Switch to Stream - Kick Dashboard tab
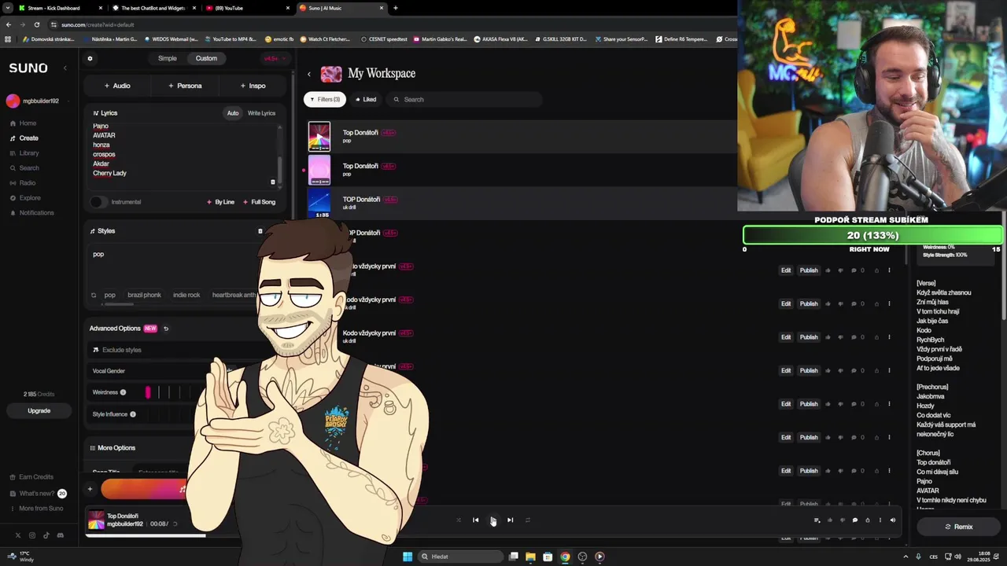1007x566 pixels. (x=59, y=8)
